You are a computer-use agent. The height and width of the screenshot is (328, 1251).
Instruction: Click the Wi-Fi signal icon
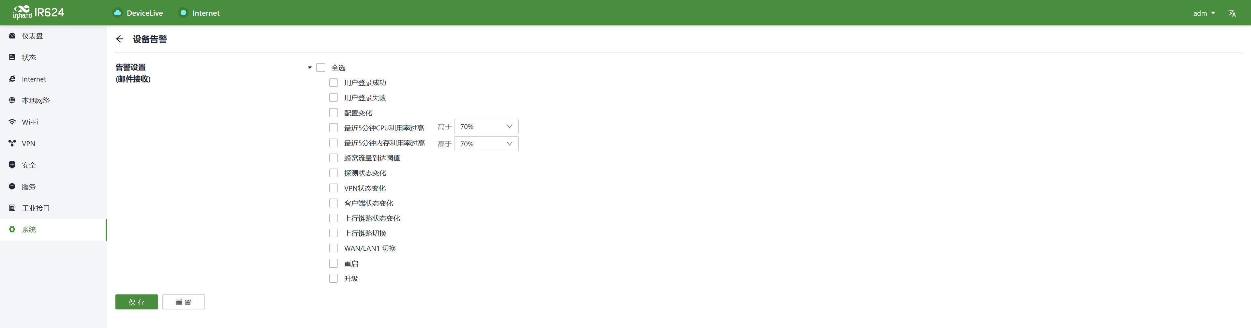[12, 122]
